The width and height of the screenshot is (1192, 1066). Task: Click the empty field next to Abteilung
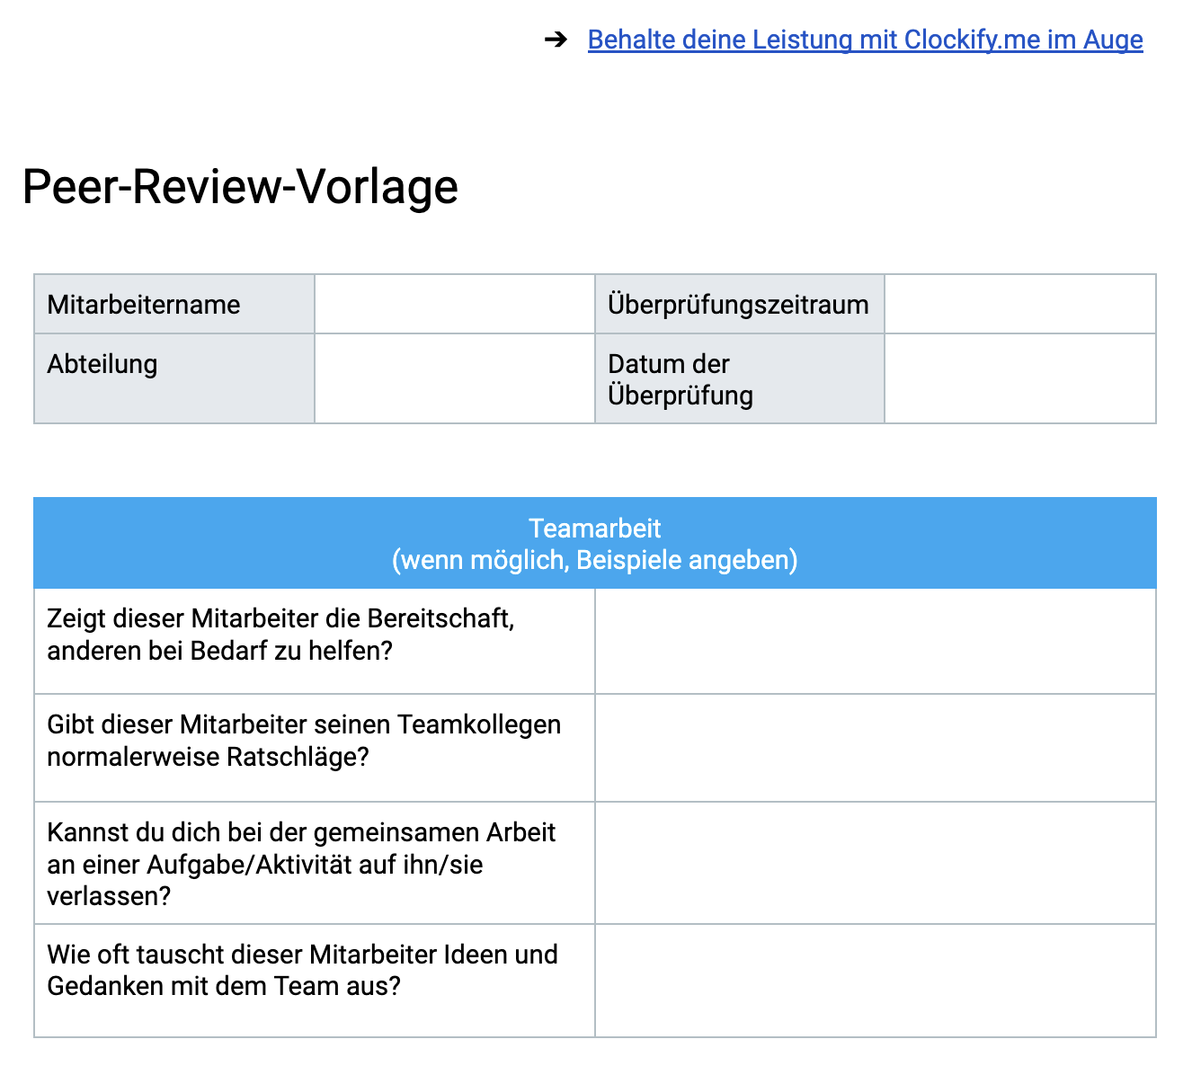[455, 378]
